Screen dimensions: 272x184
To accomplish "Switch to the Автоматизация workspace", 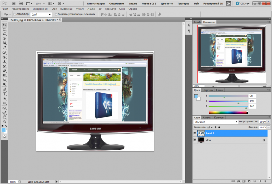I will 96,4.
